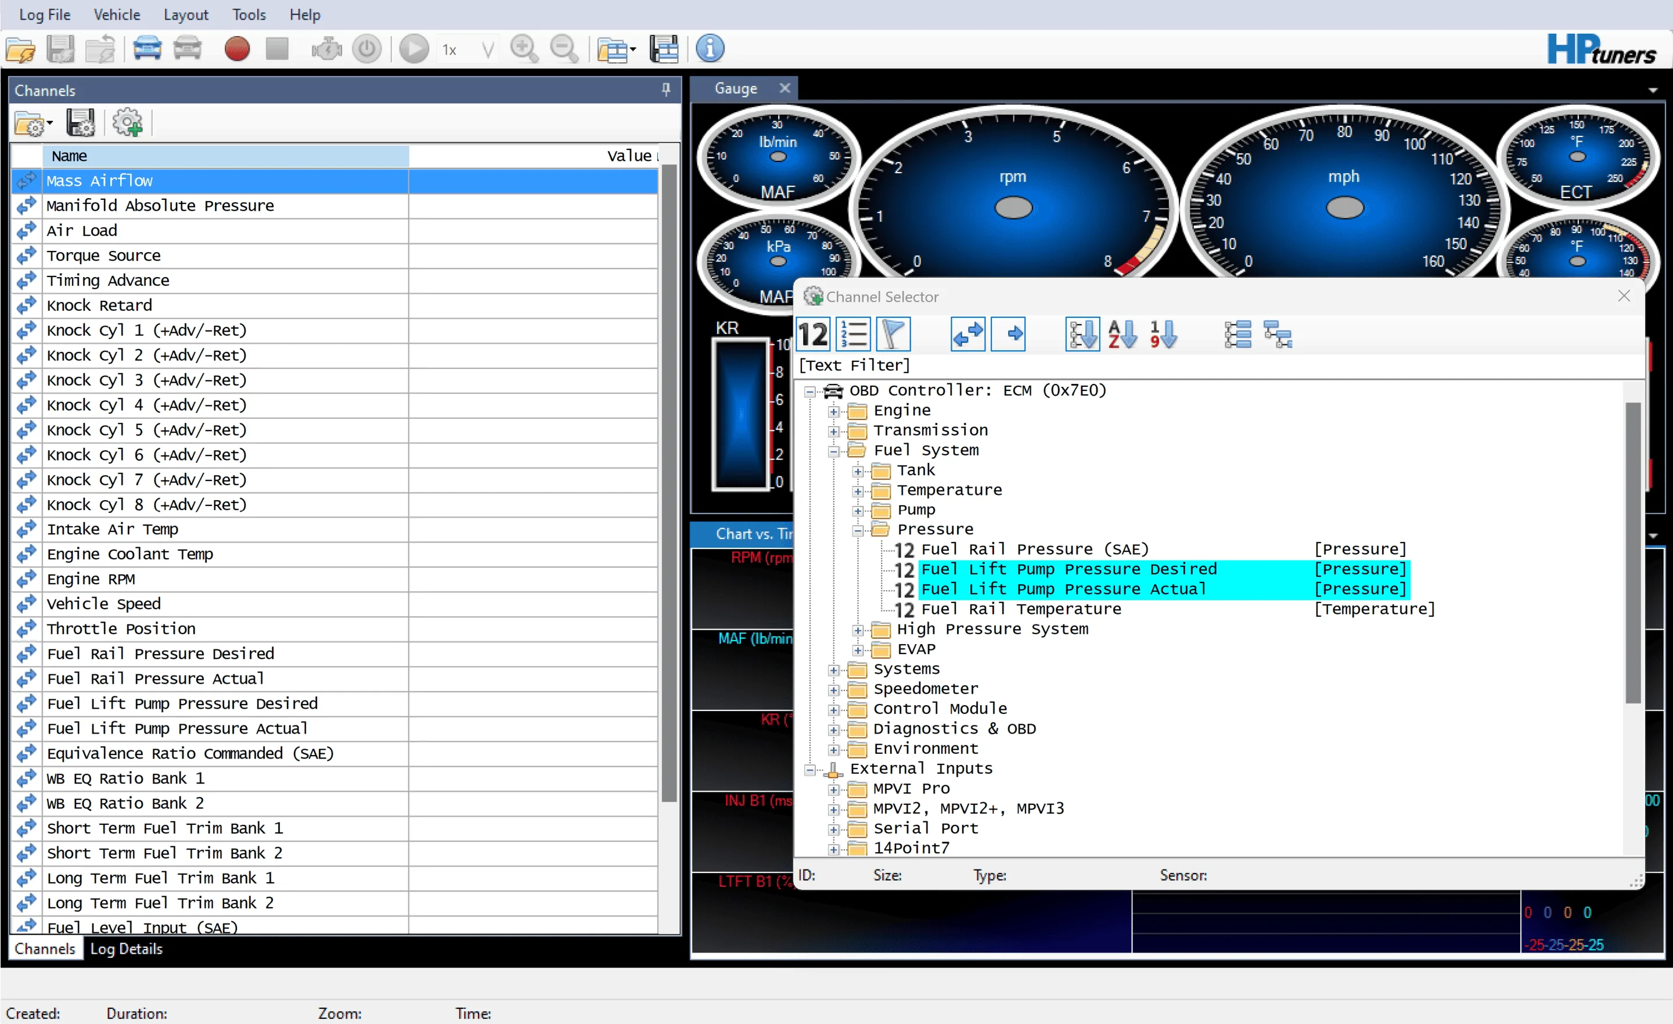Screen dimensions: 1673x1024
Task: Open the Log File menu
Action: click(45, 15)
